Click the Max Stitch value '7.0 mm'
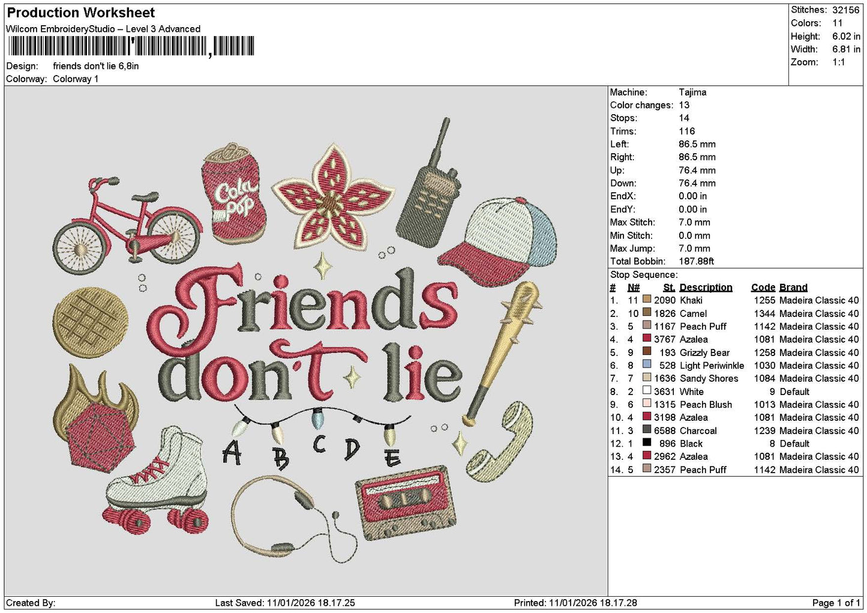The width and height of the screenshot is (867, 613). point(695,222)
